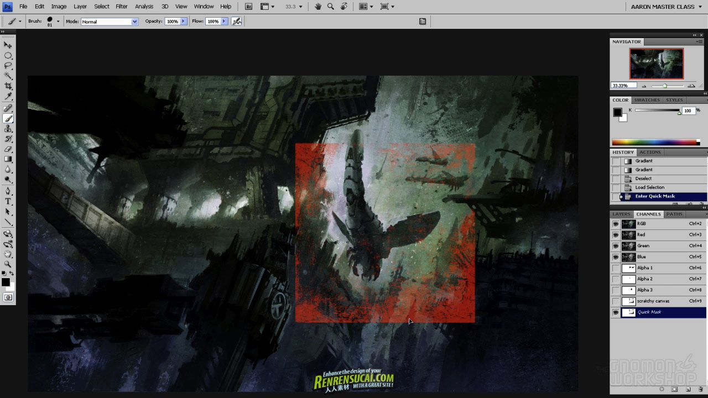The width and height of the screenshot is (708, 398).
Task: Toggle the brushes panel icon in options bar
Action: pos(423,22)
